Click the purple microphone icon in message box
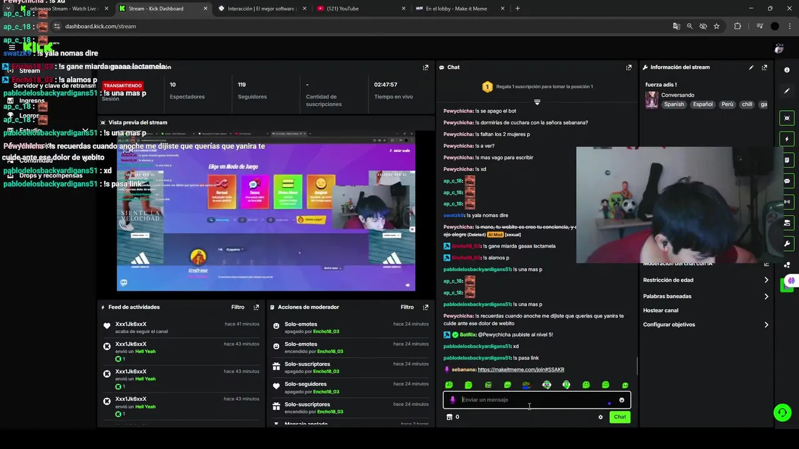This screenshot has height=449, width=799. [x=453, y=400]
